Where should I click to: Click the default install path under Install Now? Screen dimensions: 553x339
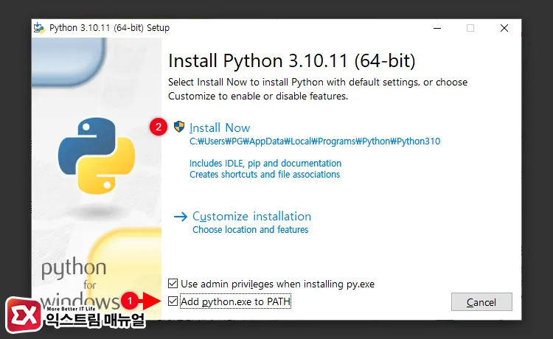pyautogui.click(x=315, y=141)
